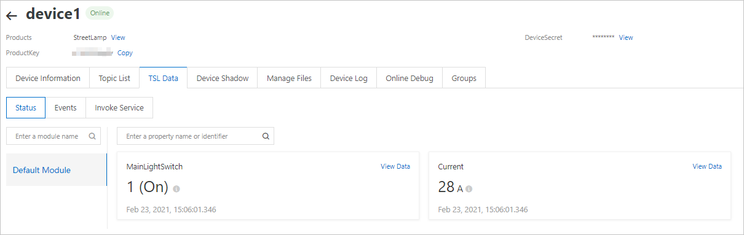Click the 28 A current value
The width and height of the screenshot is (744, 235).
click(451, 187)
